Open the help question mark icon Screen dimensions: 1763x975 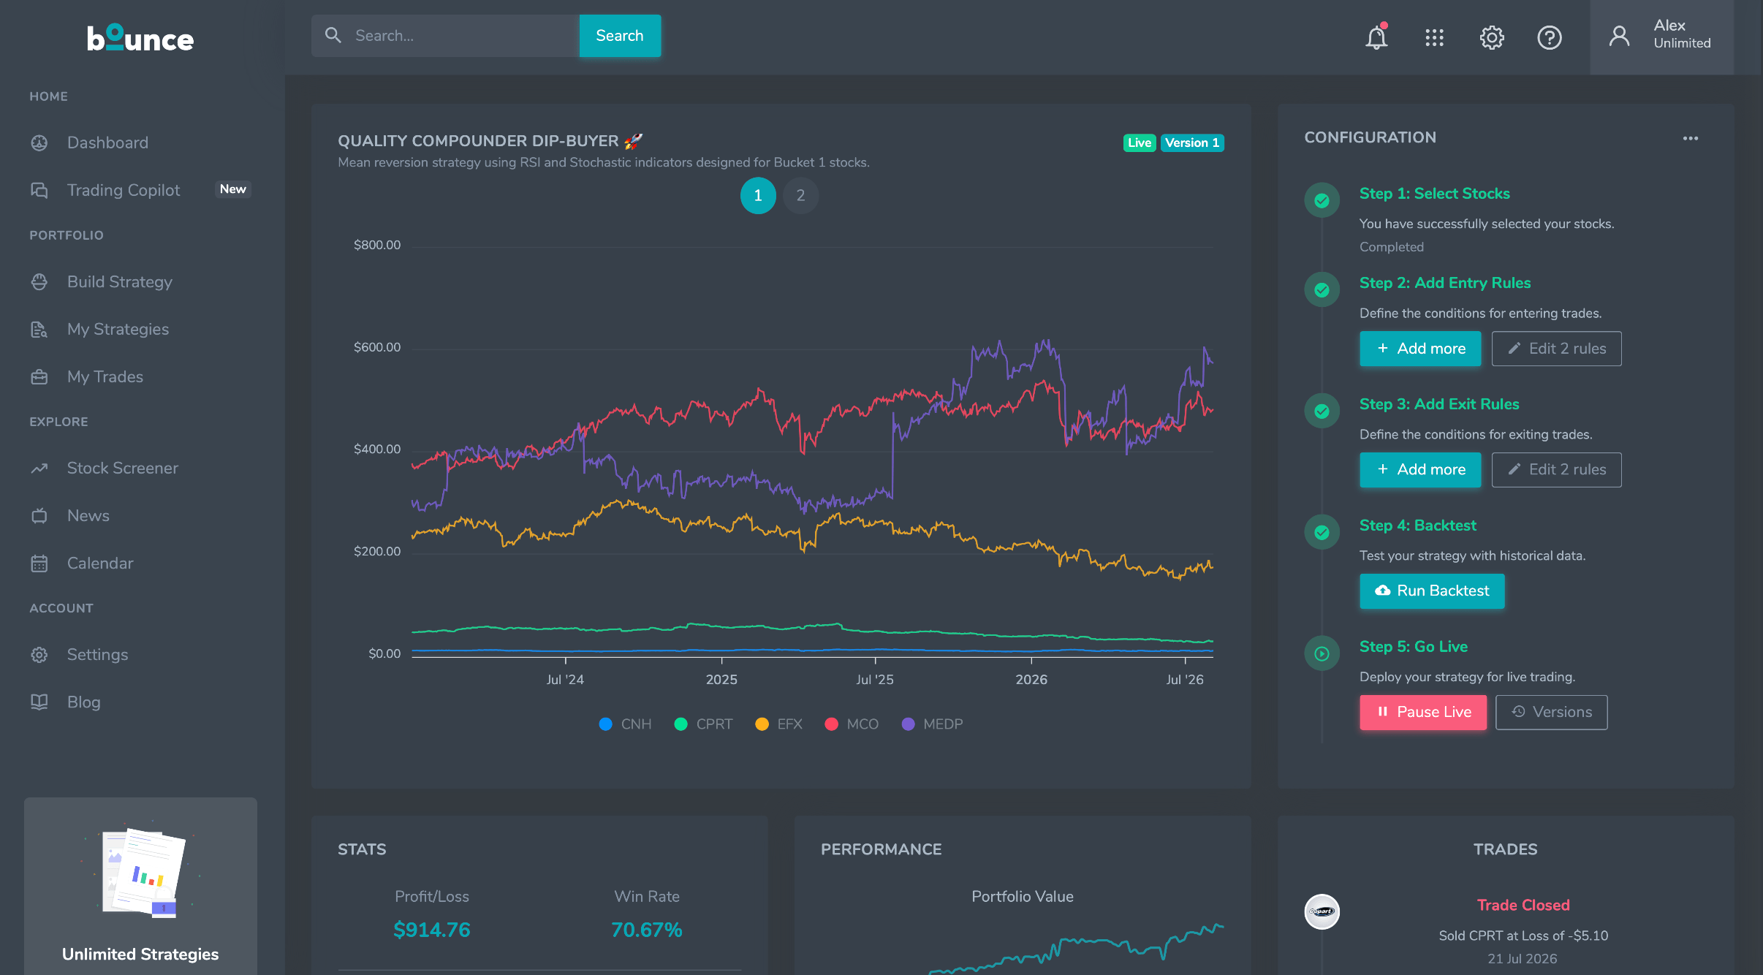(x=1550, y=37)
